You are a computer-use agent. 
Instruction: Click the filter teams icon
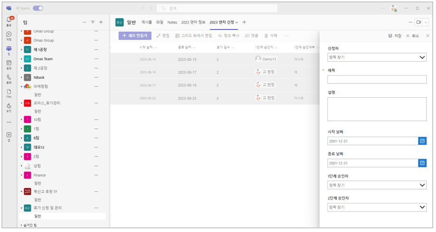point(93,22)
